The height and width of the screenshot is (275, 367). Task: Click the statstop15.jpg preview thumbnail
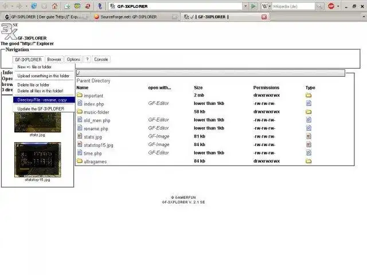(x=37, y=160)
